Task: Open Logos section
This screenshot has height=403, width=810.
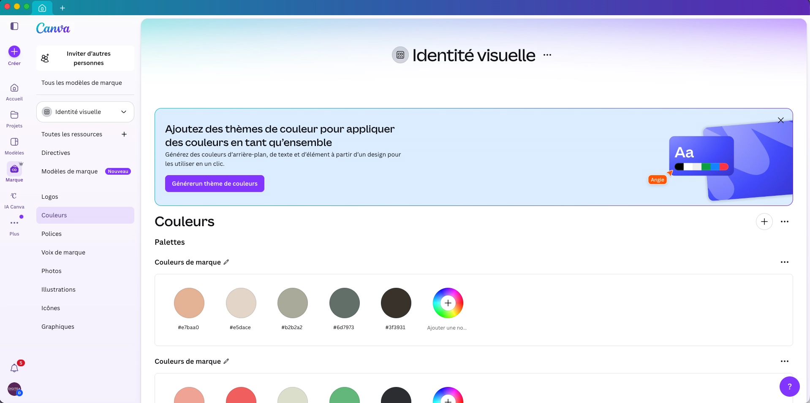Action: tap(50, 197)
